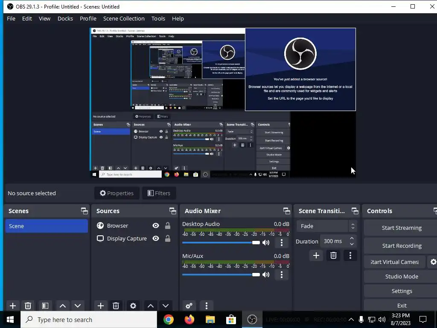Add a new scene with the plus icon

coord(12,306)
